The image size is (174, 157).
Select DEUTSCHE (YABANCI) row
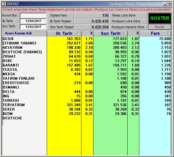click(22, 52)
